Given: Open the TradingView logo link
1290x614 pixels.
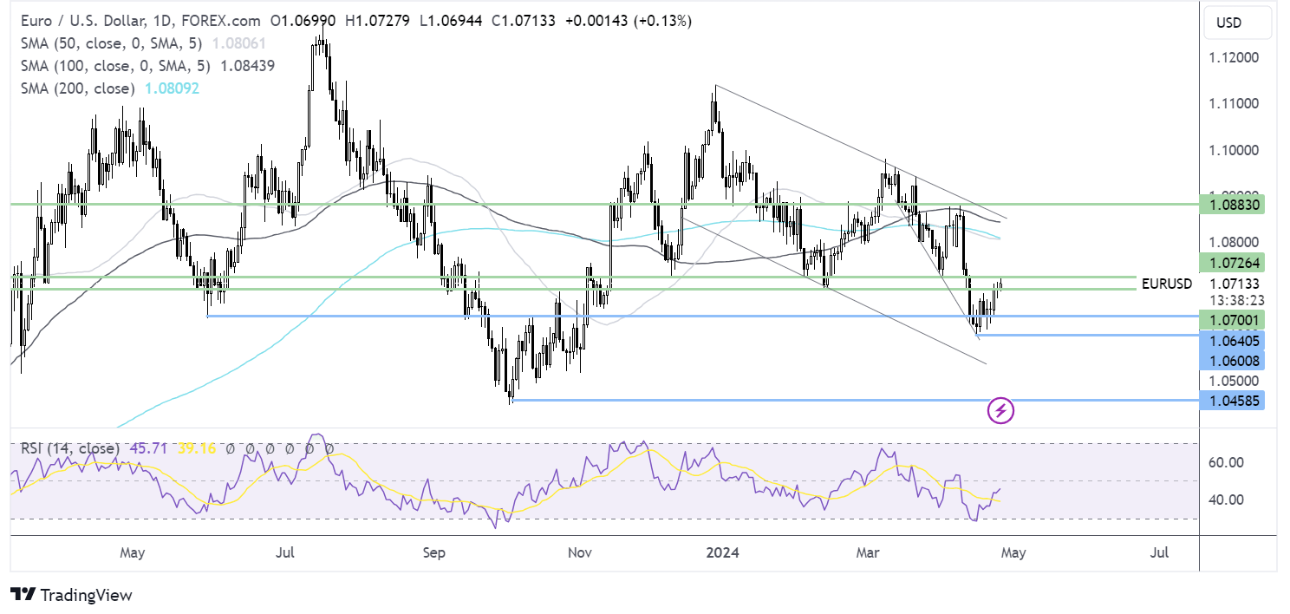Looking at the screenshot, I should tap(73, 595).
